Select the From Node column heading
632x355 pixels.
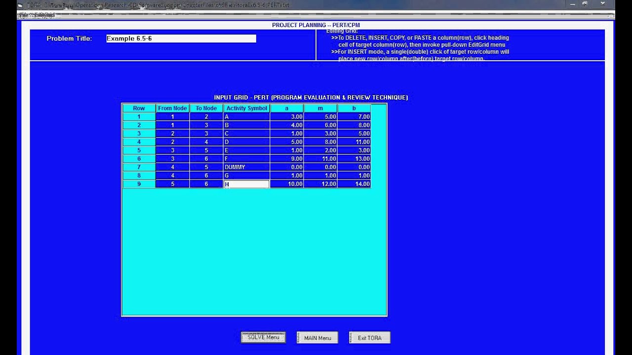pyautogui.click(x=172, y=108)
